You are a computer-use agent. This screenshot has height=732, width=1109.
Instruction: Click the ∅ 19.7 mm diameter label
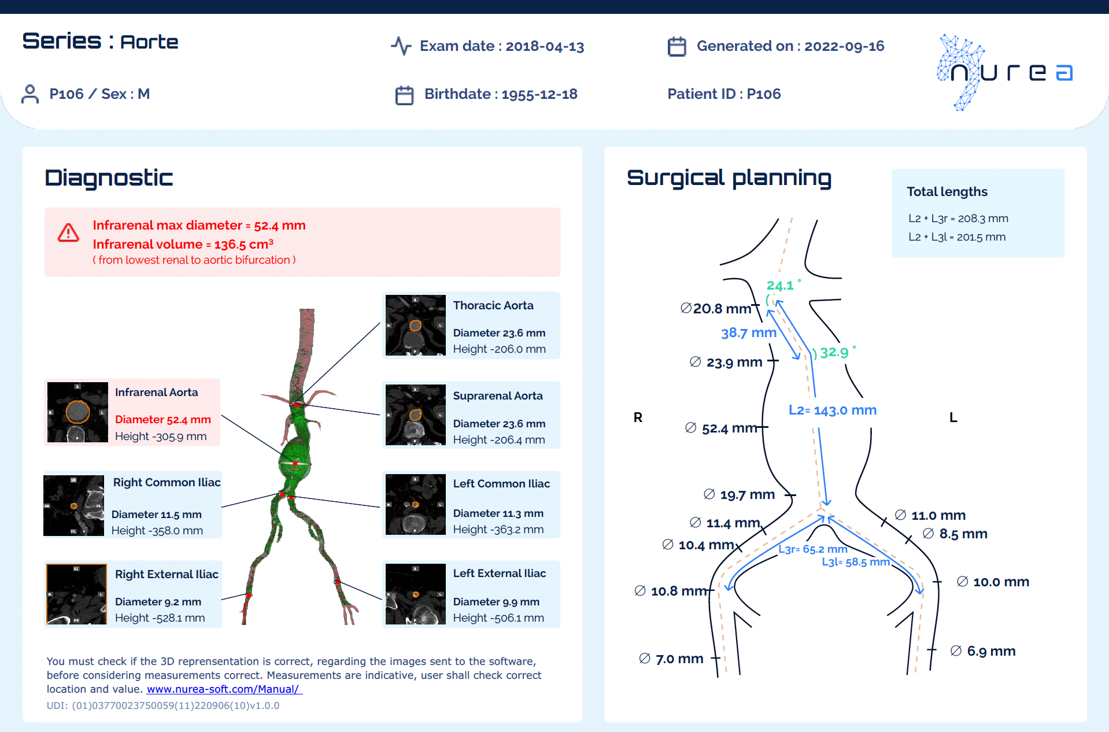(x=740, y=495)
